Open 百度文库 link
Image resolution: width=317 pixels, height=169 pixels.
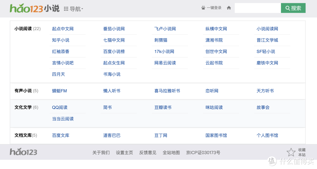tap(61, 136)
